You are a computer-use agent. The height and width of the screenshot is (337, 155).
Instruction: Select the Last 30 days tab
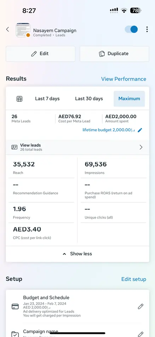click(89, 99)
